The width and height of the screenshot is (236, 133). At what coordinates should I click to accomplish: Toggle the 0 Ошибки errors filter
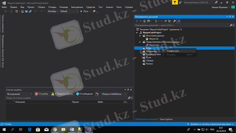click(42, 94)
